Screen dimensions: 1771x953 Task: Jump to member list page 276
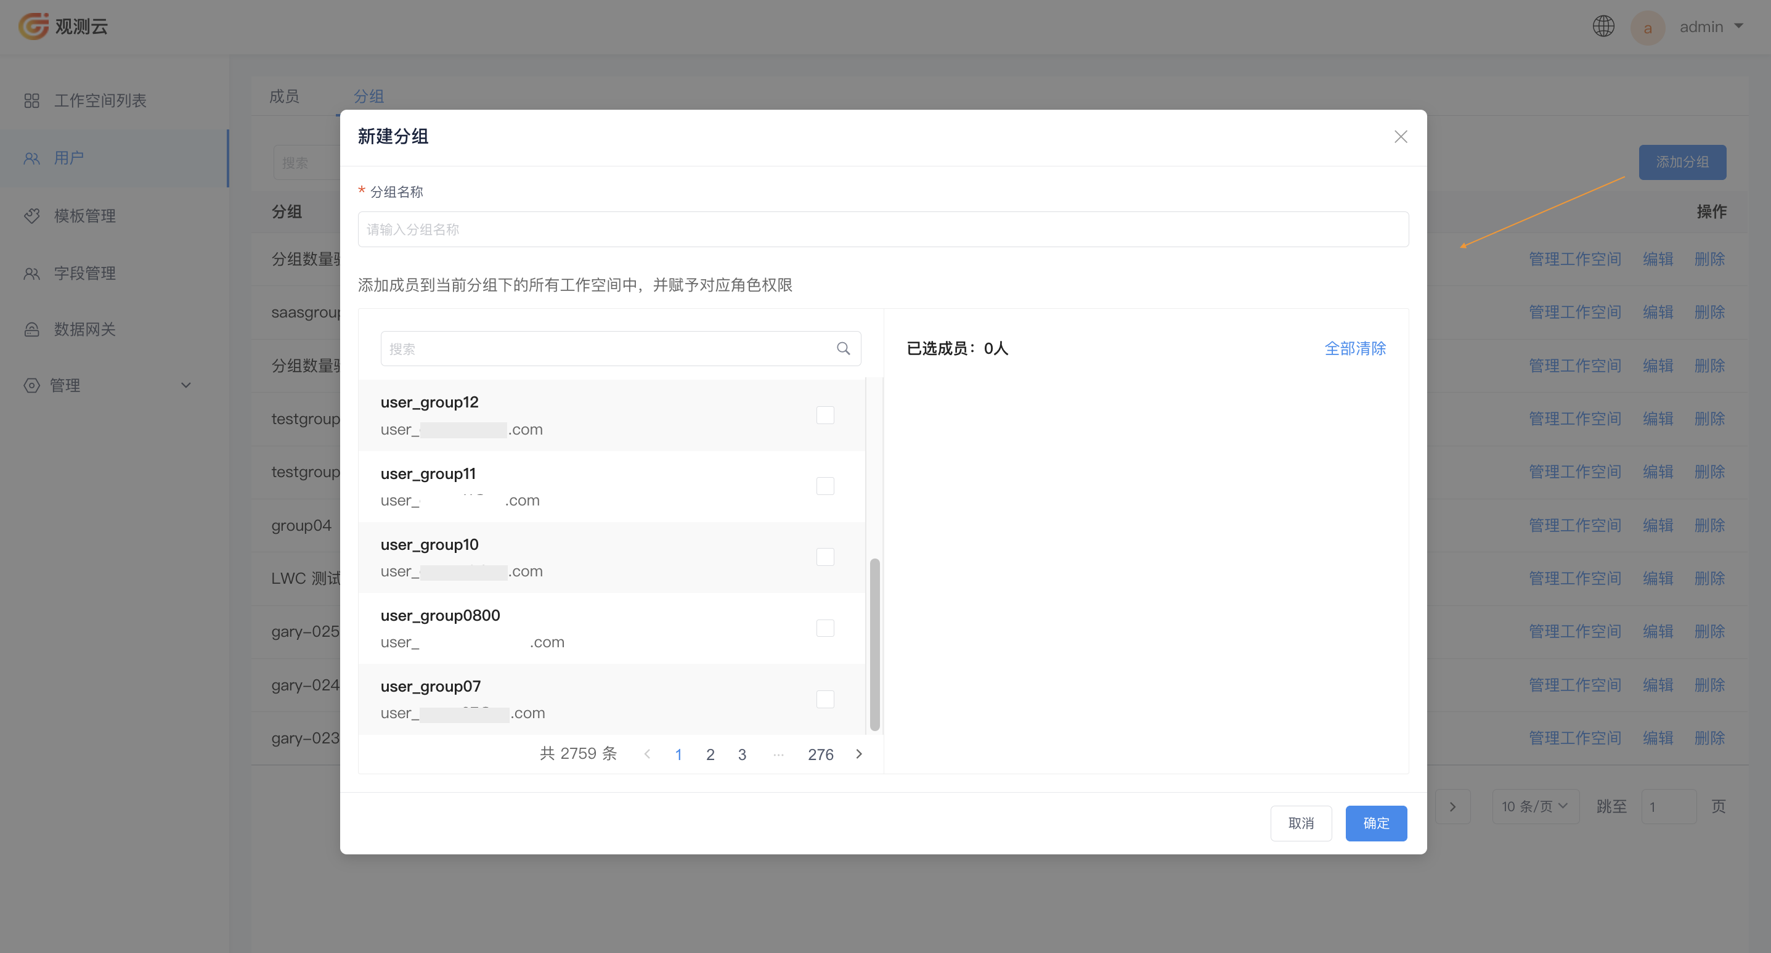coord(820,755)
